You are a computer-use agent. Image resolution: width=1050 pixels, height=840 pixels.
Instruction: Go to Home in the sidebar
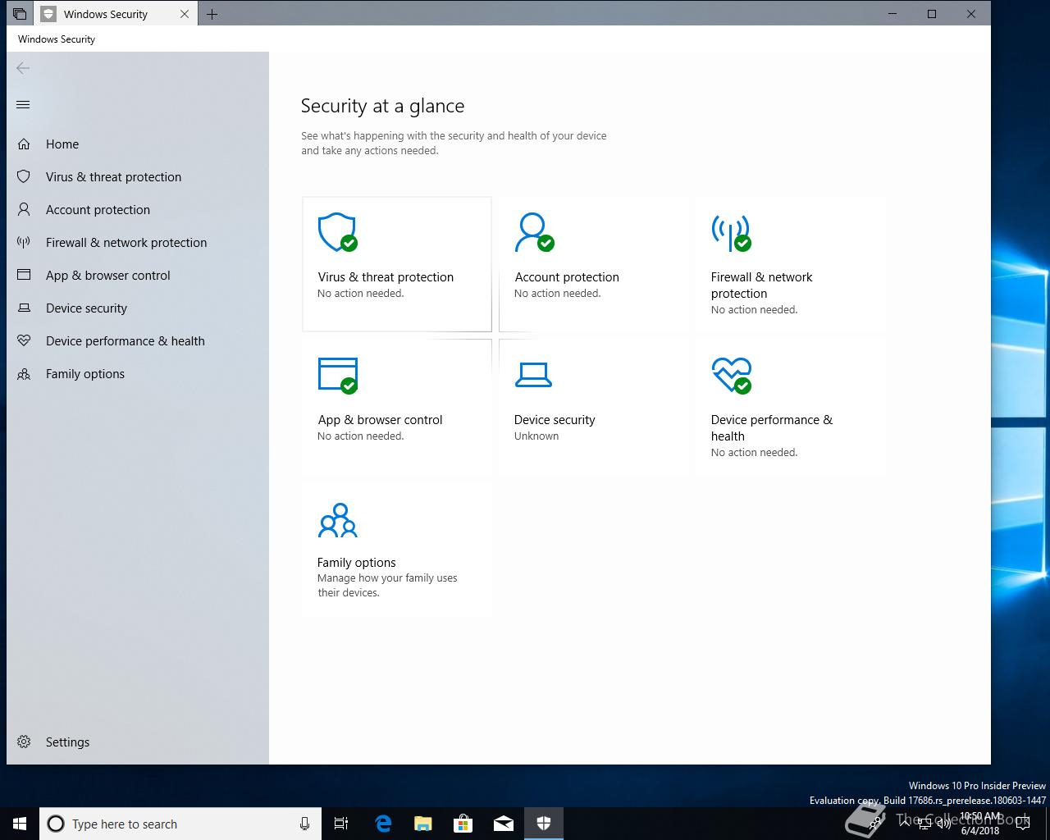(x=138, y=144)
